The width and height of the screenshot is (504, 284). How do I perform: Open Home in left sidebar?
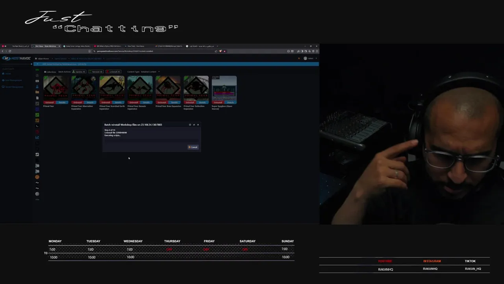6,74
